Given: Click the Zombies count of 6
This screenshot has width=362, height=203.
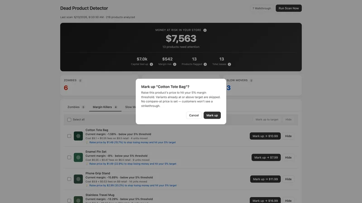Looking at the screenshot, I should point(66,88).
